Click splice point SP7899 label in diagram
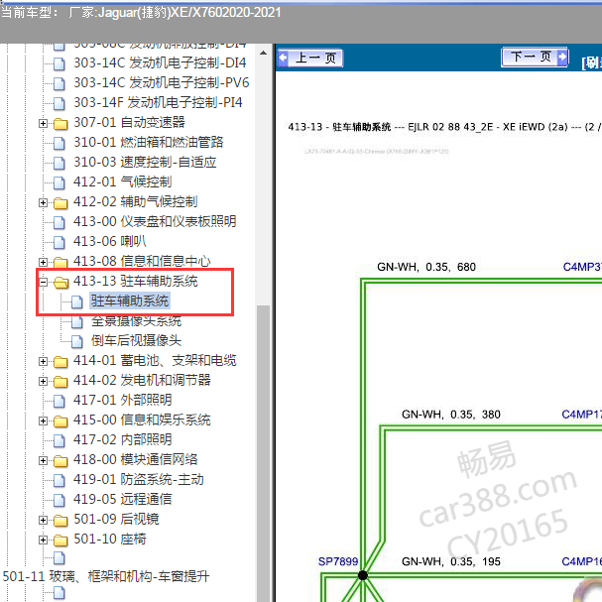 tap(338, 561)
